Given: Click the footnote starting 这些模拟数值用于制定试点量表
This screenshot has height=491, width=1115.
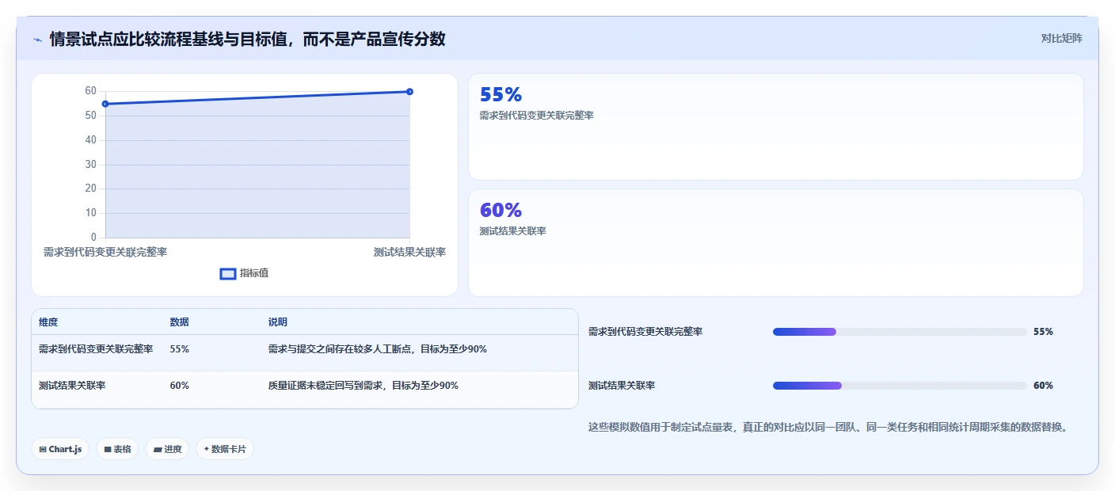Looking at the screenshot, I should click(x=828, y=427).
